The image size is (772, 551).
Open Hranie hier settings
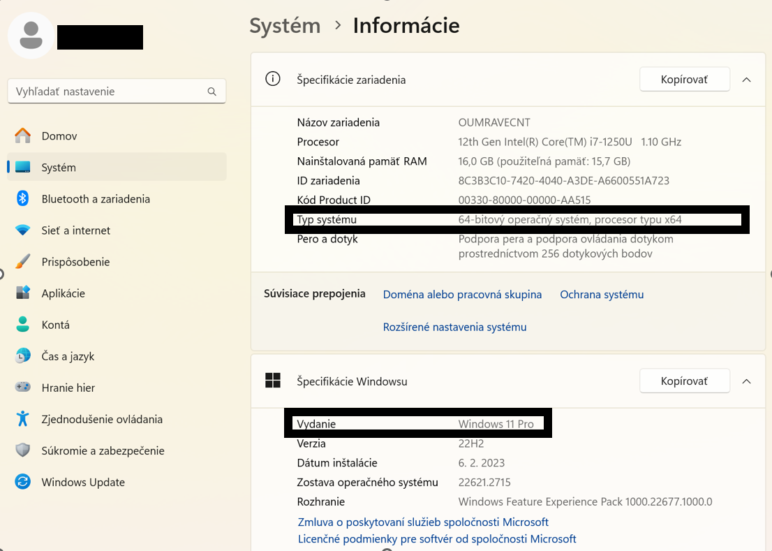(117, 388)
